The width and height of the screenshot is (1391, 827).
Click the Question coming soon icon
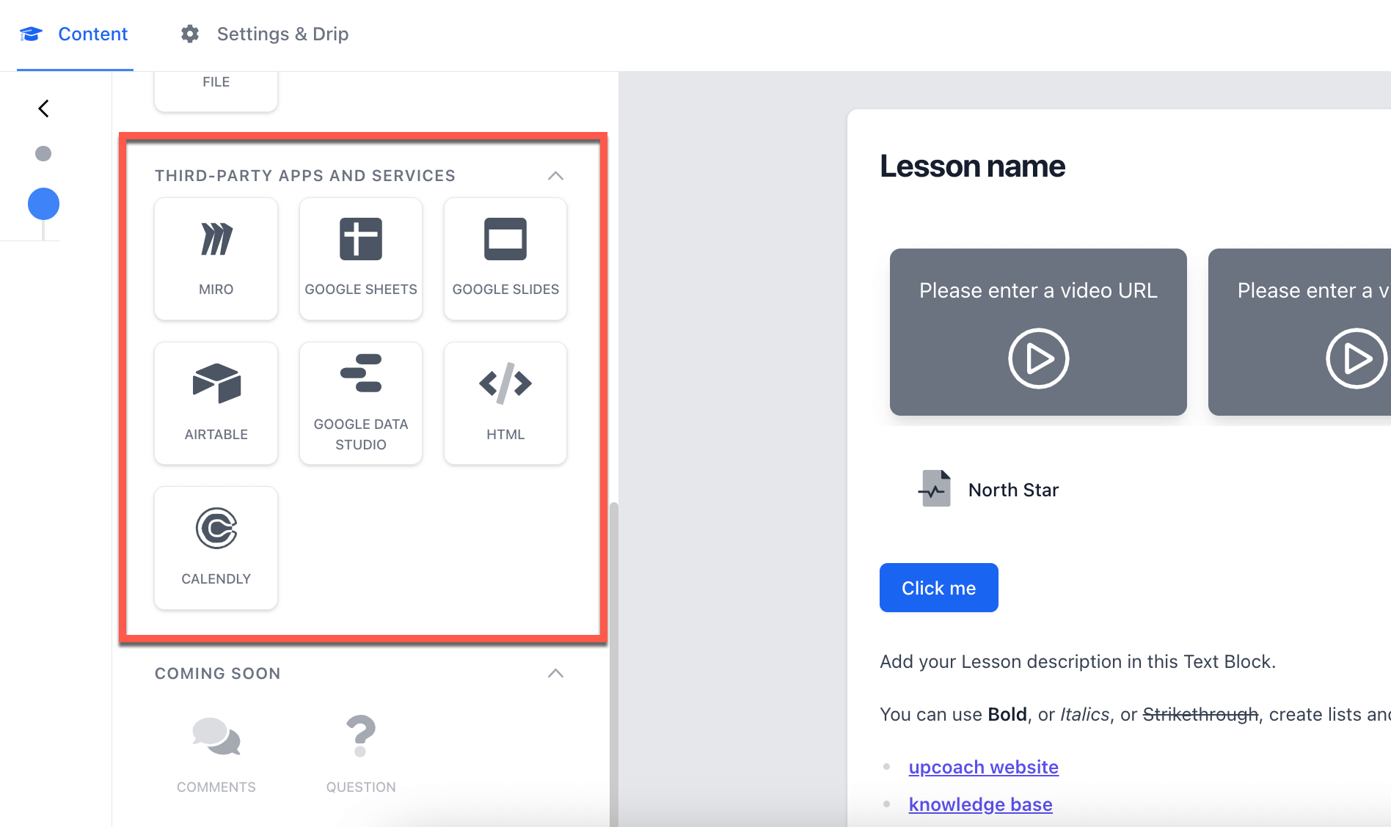[x=360, y=737]
